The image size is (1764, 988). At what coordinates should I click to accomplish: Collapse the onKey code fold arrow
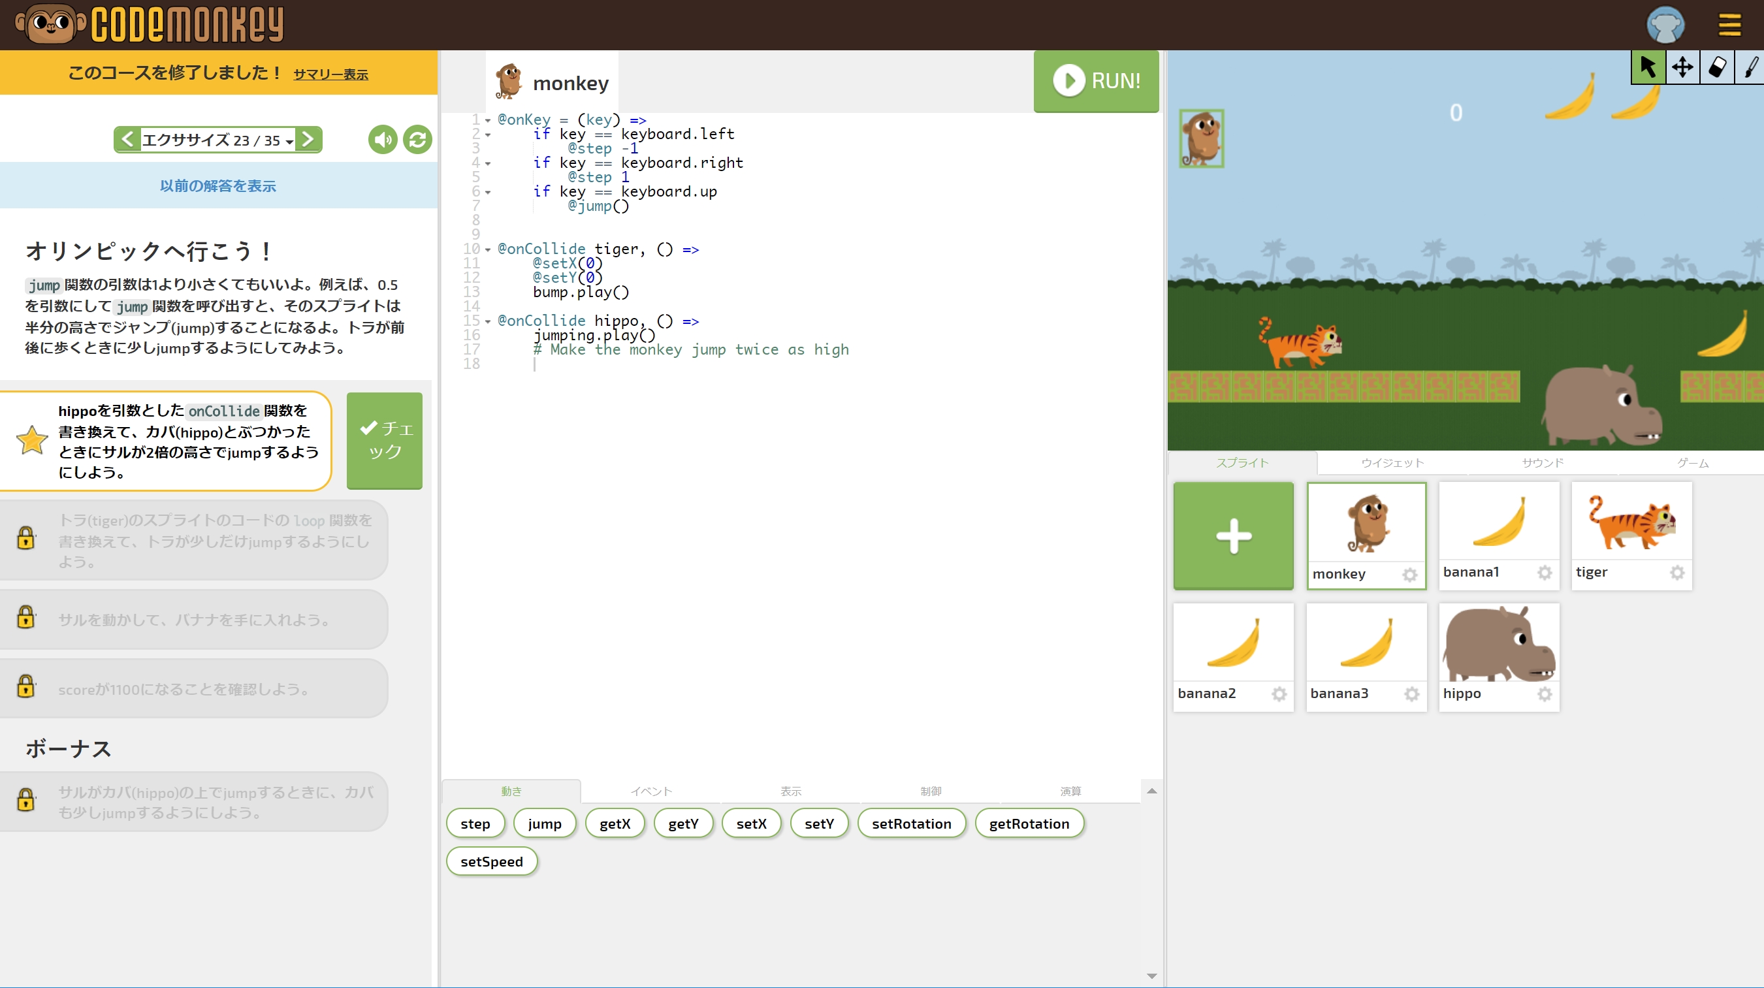(488, 121)
